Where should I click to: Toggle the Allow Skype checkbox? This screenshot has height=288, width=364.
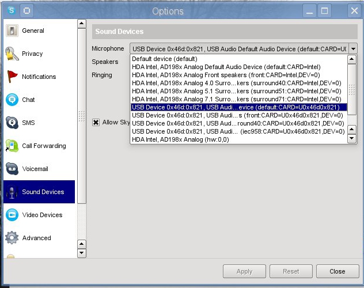pos(96,122)
